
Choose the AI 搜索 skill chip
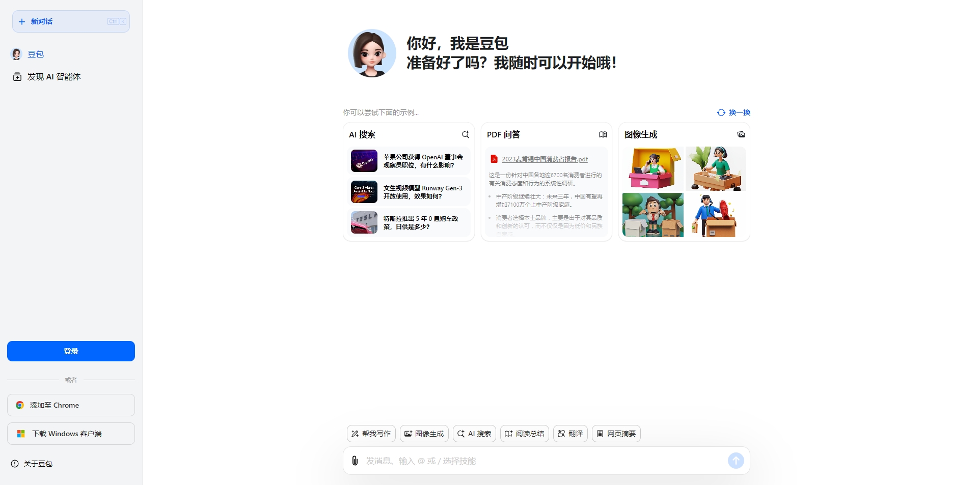point(474,434)
